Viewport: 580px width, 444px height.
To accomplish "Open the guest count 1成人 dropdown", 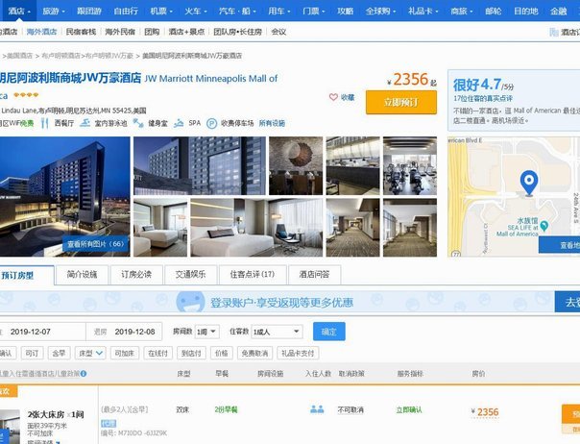I will tap(277, 332).
